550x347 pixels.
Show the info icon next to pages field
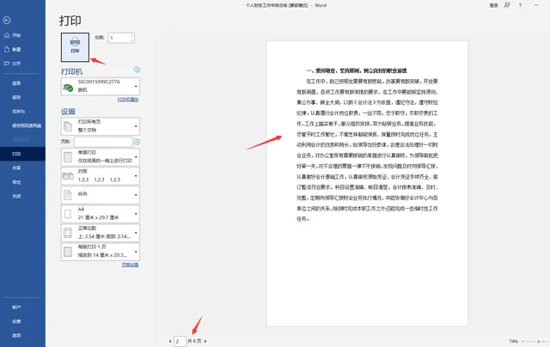pos(137,142)
